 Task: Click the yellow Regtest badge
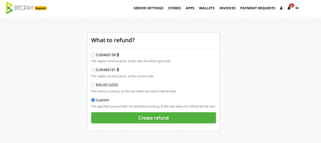tap(41, 8)
